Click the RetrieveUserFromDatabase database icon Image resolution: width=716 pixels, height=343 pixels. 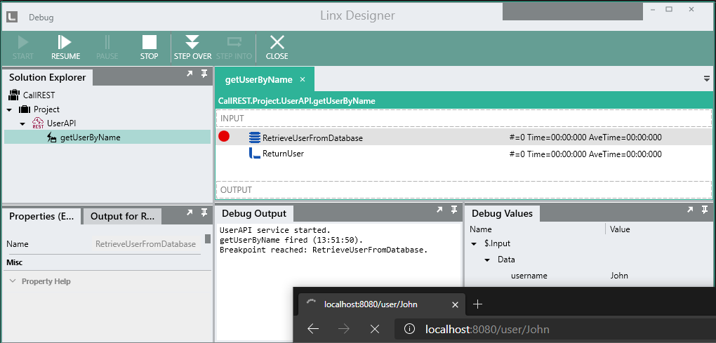pos(254,137)
